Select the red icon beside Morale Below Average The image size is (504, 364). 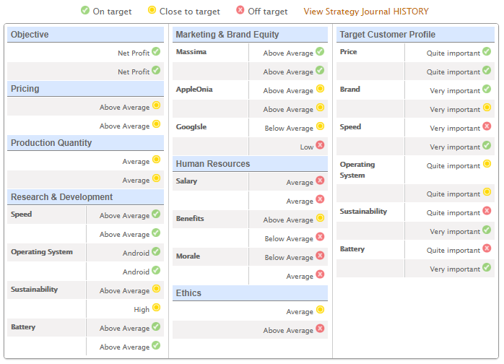pos(320,256)
